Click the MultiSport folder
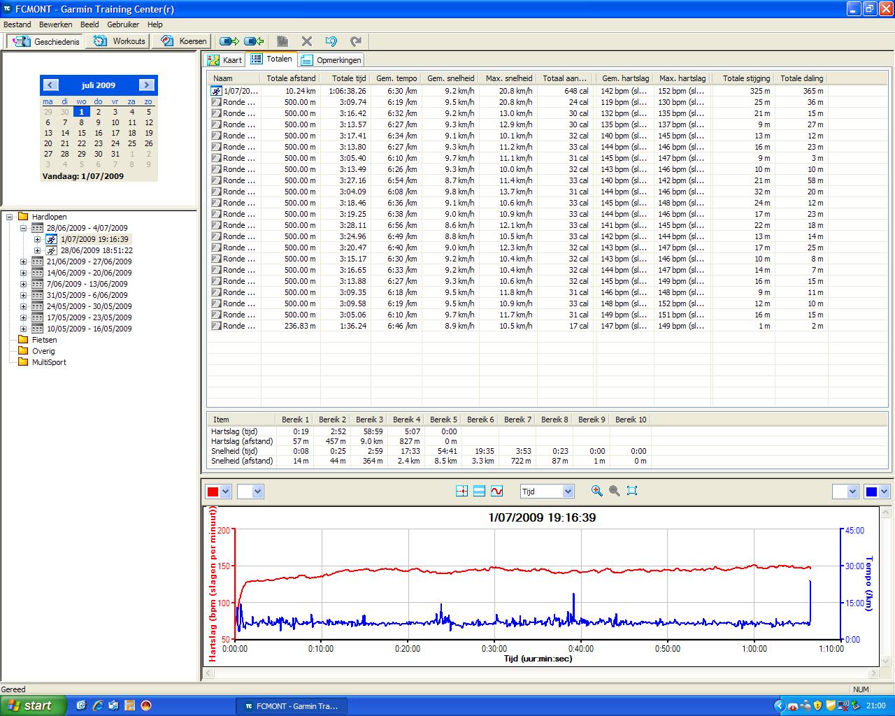The width and height of the screenshot is (895, 716). click(x=49, y=362)
